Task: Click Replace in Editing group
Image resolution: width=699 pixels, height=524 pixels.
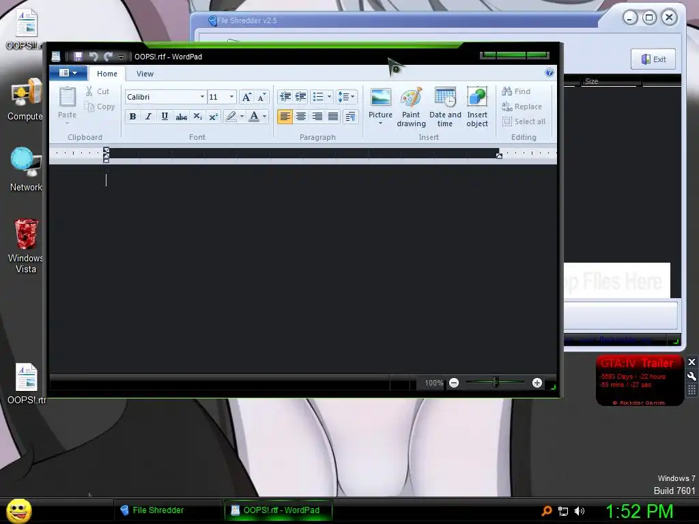Action: click(x=522, y=106)
